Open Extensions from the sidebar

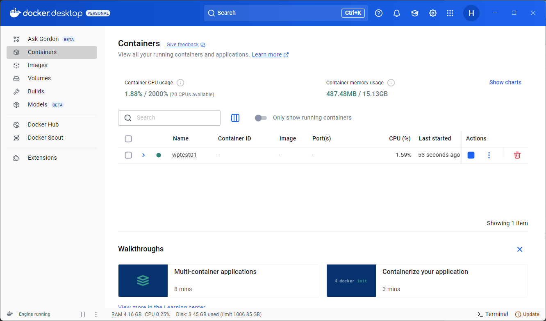click(x=52, y=158)
